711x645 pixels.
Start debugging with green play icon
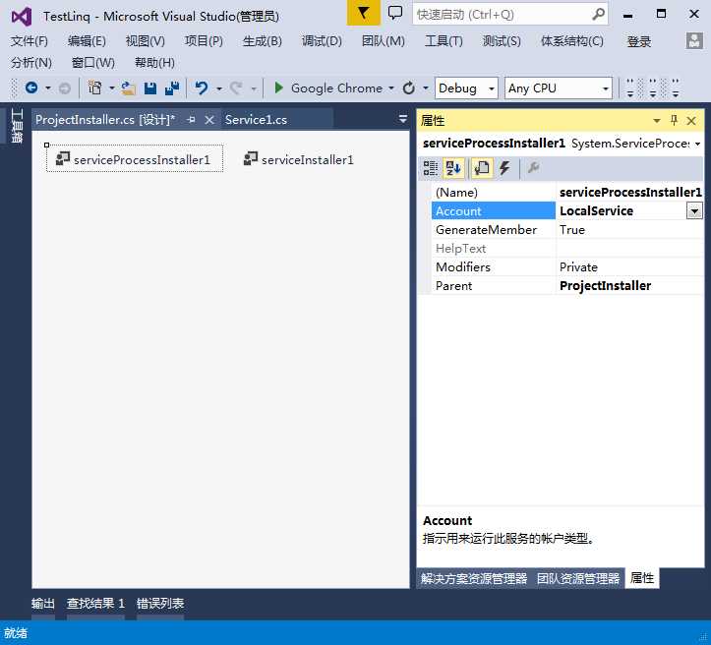coord(278,88)
